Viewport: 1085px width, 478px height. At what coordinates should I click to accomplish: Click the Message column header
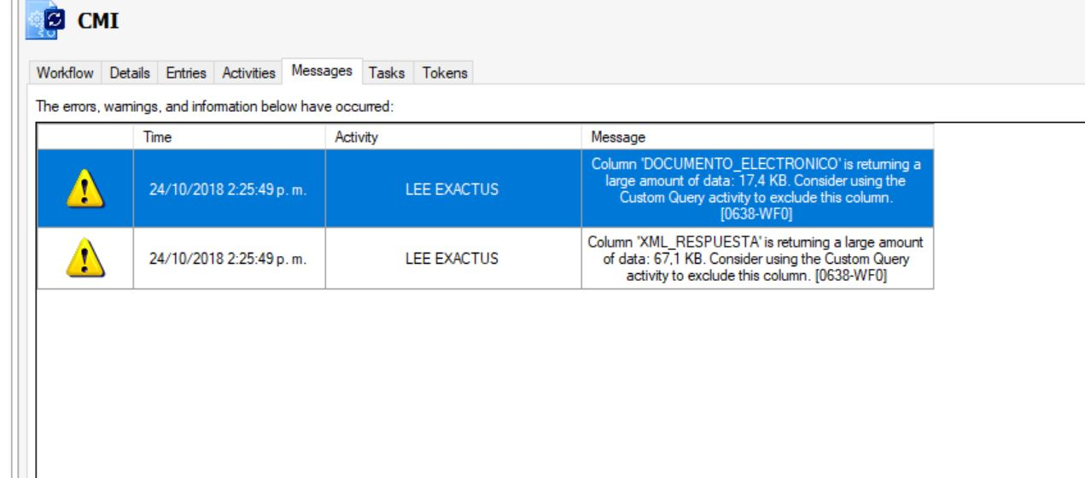point(756,137)
